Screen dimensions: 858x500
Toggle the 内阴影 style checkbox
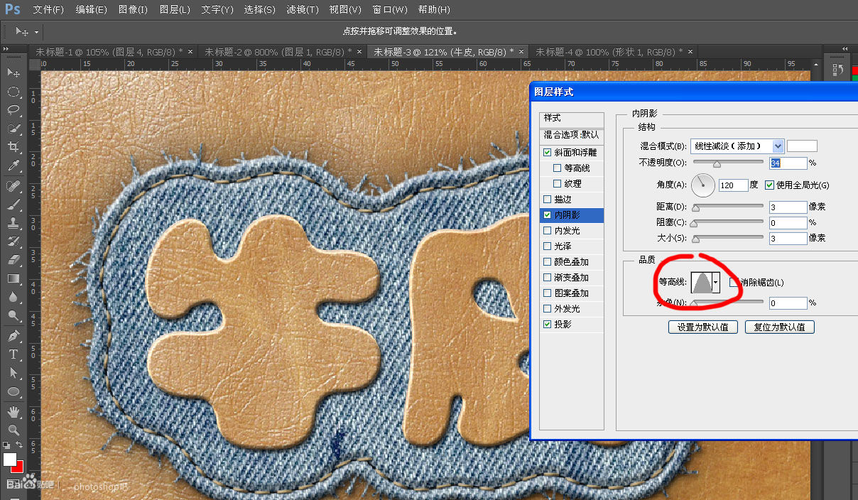pyautogui.click(x=547, y=214)
